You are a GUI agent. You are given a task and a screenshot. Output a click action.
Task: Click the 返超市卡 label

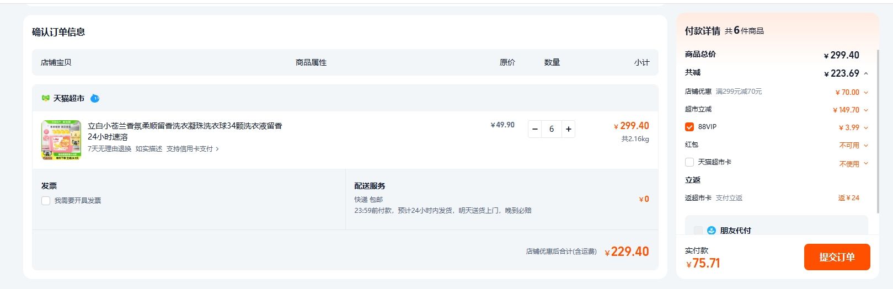click(x=698, y=198)
